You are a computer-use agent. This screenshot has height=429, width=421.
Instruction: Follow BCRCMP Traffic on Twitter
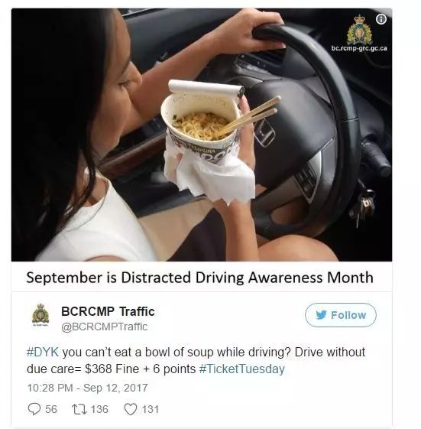[341, 315]
